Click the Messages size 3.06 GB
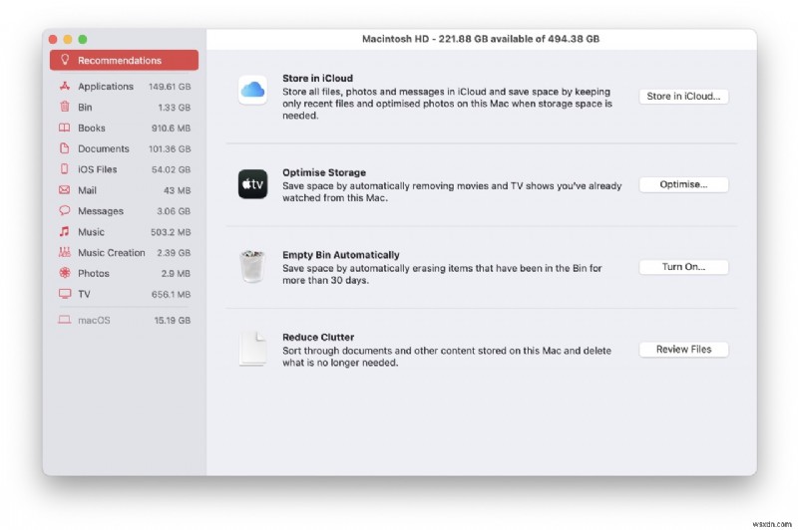The image size is (798, 530). pyautogui.click(x=174, y=211)
